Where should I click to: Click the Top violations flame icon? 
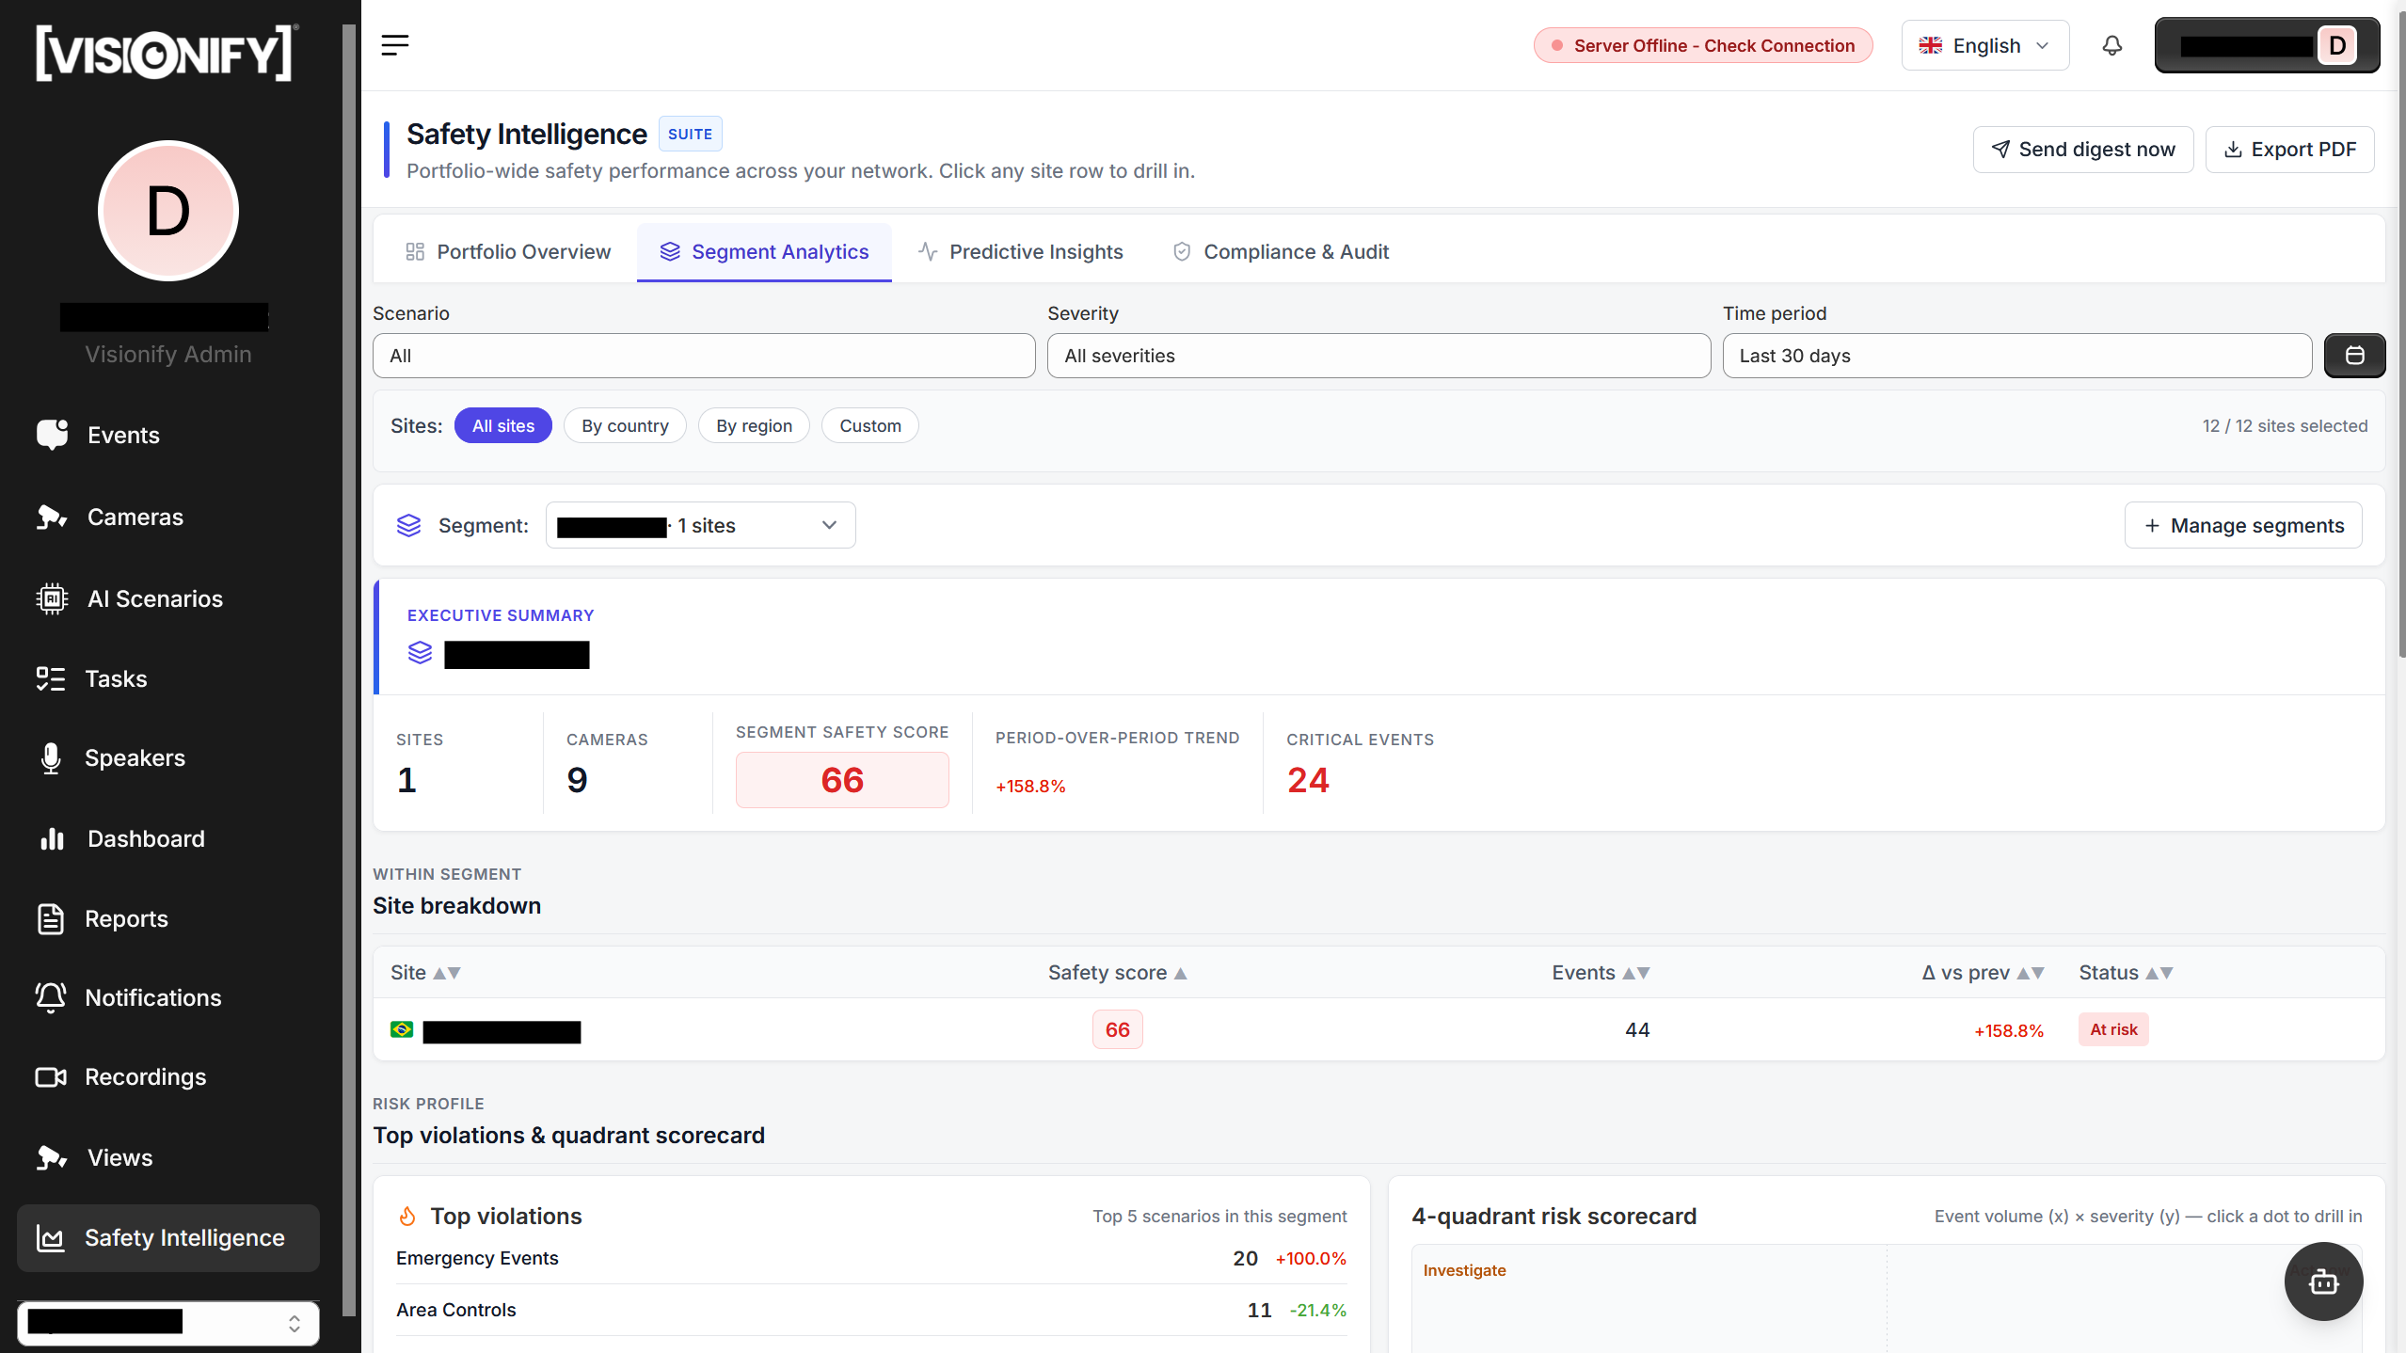407,1216
